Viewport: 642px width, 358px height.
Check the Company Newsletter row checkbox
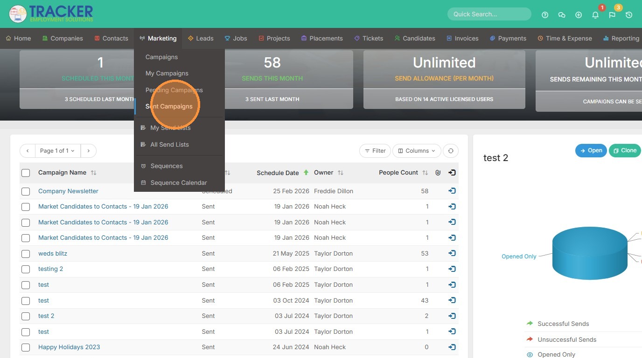[26, 191]
